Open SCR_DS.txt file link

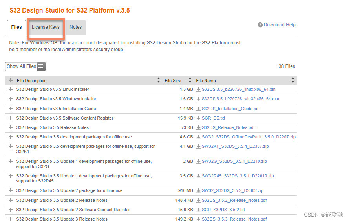(x=213, y=118)
